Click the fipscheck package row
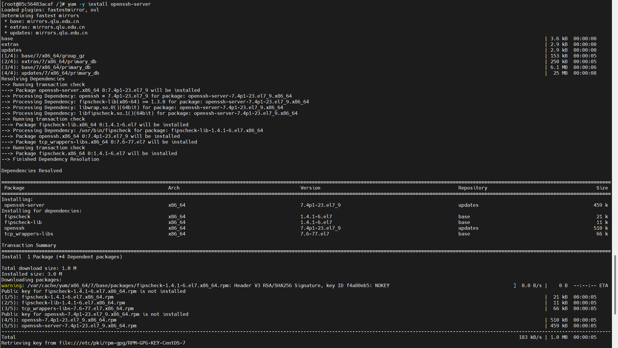The height and width of the screenshot is (348, 618). (17, 216)
